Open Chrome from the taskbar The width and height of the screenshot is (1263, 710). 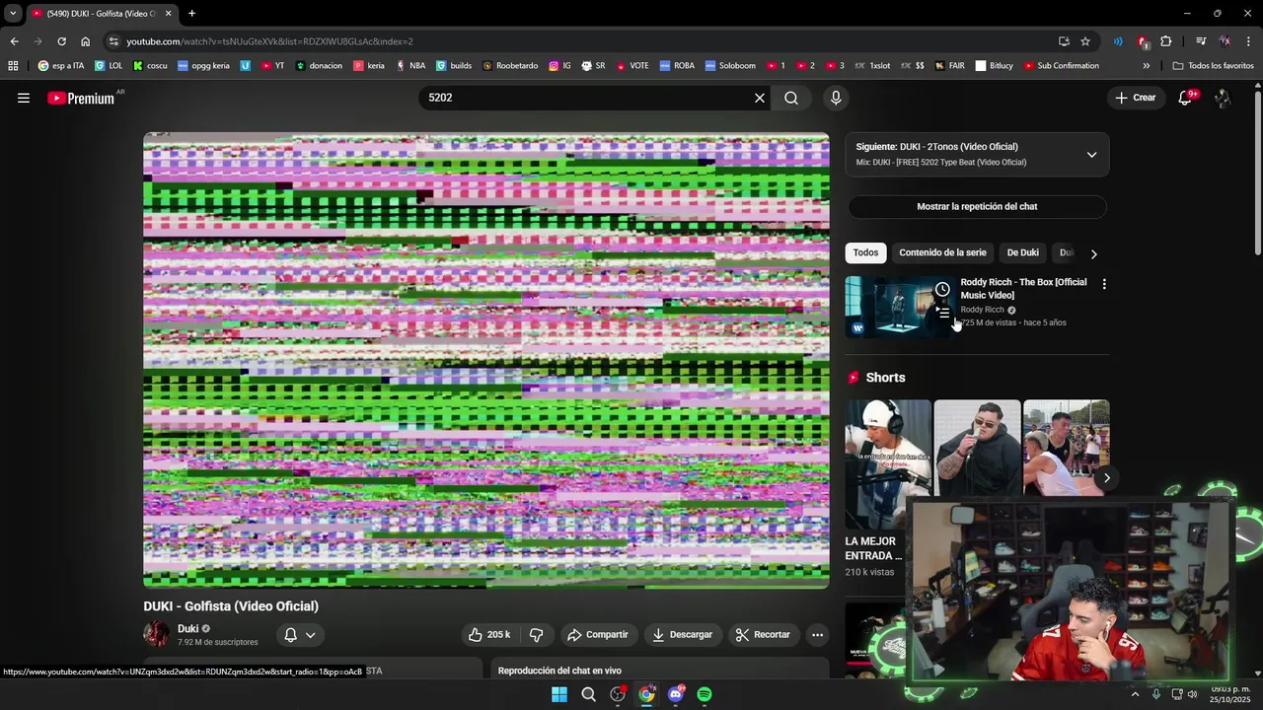click(x=646, y=694)
